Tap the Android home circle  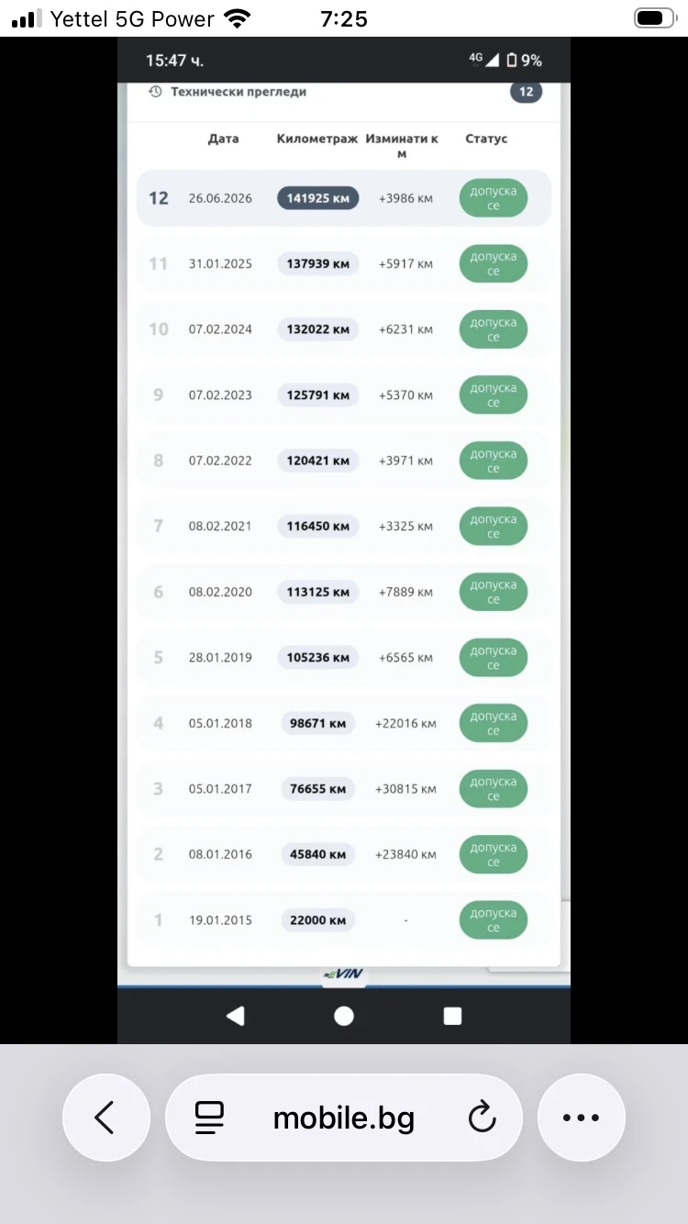[344, 1015]
